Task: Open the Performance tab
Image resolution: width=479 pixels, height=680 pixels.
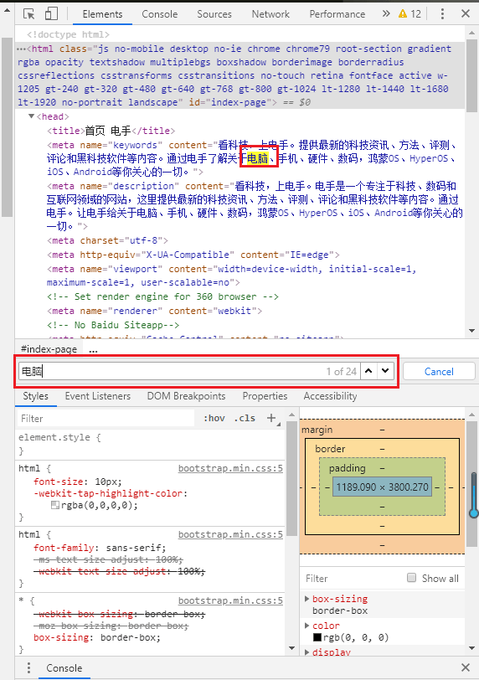Action: pyautogui.click(x=337, y=14)
